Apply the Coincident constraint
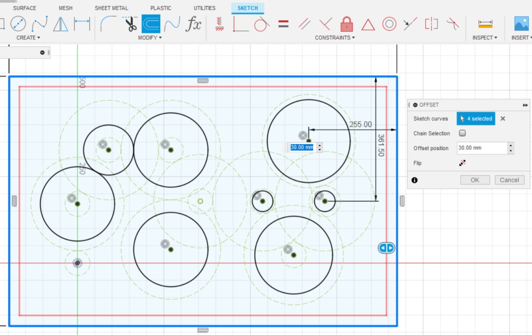 pos(241,24)
